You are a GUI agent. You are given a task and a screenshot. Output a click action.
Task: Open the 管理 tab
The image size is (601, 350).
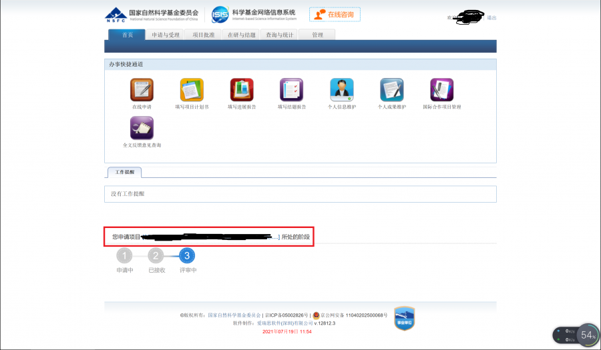pos(317,35)
